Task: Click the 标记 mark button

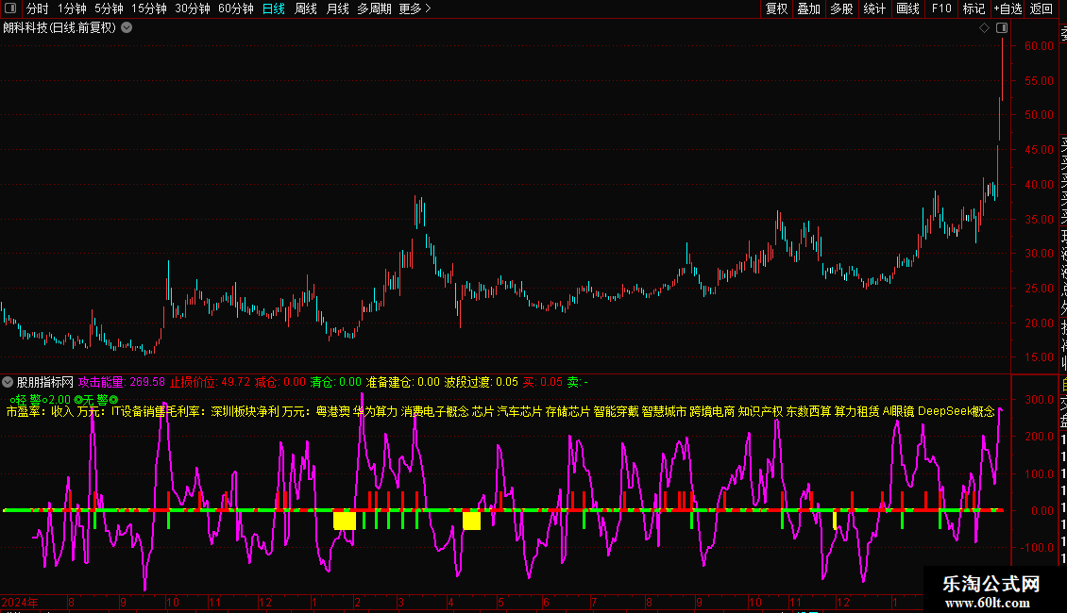Action: coord(974,8)
